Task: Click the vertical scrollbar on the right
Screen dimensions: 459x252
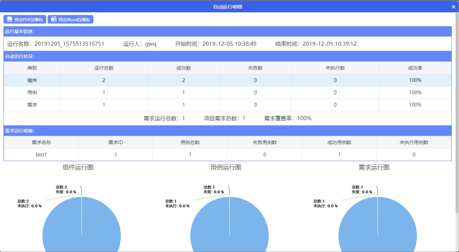Action: pyautogui.click(x=457, y=111)
